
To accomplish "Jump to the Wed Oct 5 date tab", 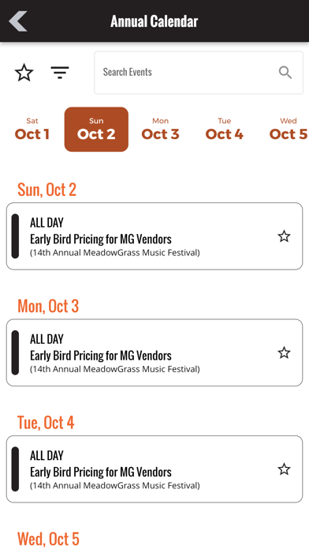I will pos(289,130).
